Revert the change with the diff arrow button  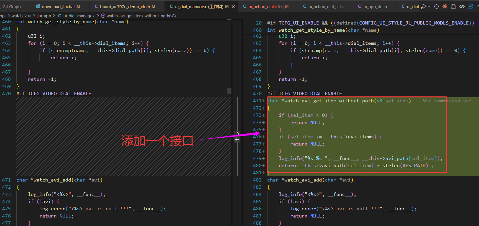click(x=237, y=133)
